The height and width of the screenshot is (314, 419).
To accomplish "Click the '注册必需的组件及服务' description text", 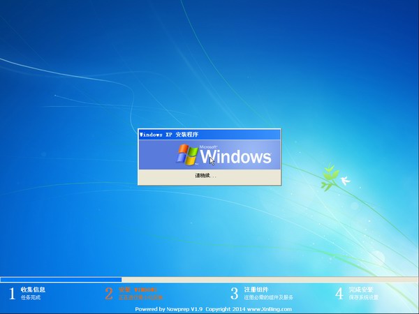I will pos(269,297).
